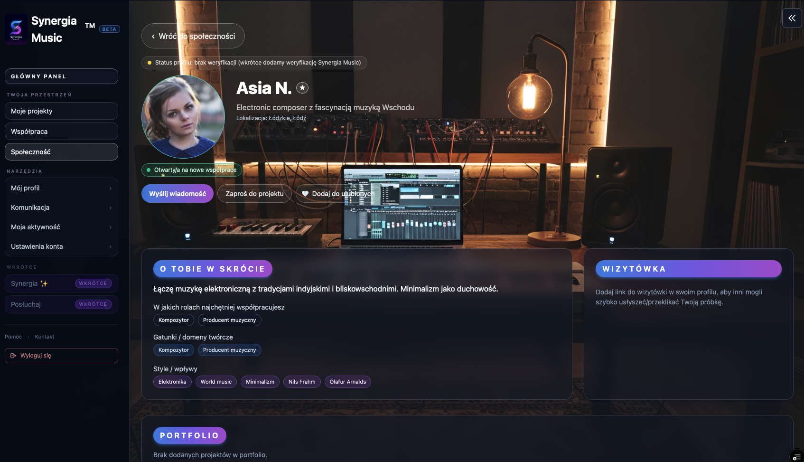Click Zaproś do projektu button
Screen dimensions: 804x462
pyautogui.click(x=254, y=194)
